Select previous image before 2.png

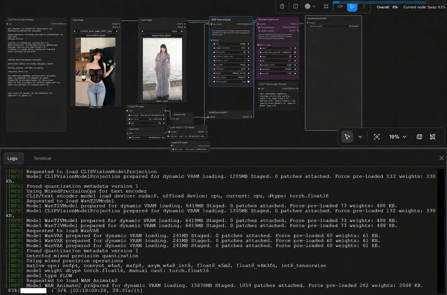[142, 31]
